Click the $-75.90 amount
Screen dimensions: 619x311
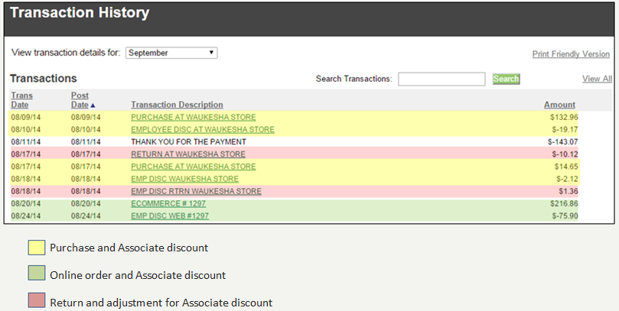[x=565, y=216]
